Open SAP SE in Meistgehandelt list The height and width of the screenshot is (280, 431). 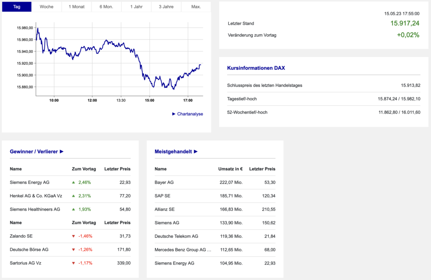pyautogui.click(x=162, y=196)
